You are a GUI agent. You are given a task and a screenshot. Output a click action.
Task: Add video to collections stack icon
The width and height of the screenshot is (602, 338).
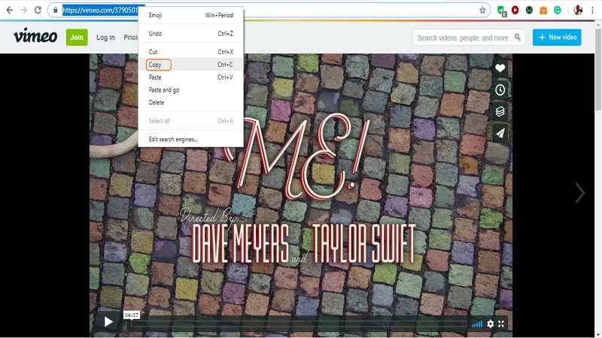pyautogui.click(x=500, y=111)
